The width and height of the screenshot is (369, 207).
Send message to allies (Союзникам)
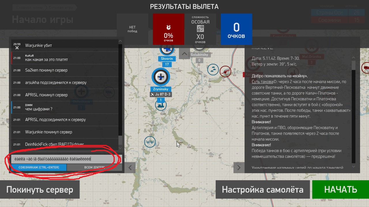click(x=39, y=167)
